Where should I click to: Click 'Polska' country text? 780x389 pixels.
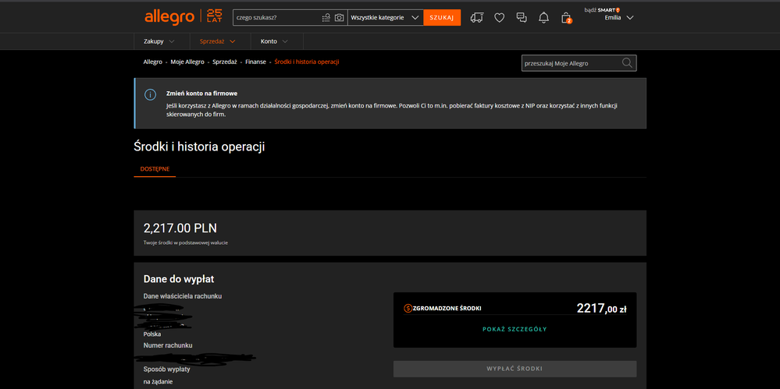point(152,334)
